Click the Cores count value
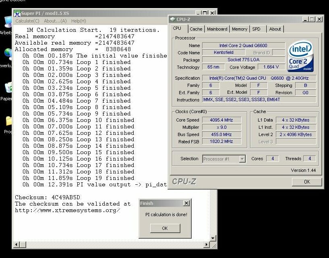The height and width of the screenshot is (258, 329). [272, 159]
